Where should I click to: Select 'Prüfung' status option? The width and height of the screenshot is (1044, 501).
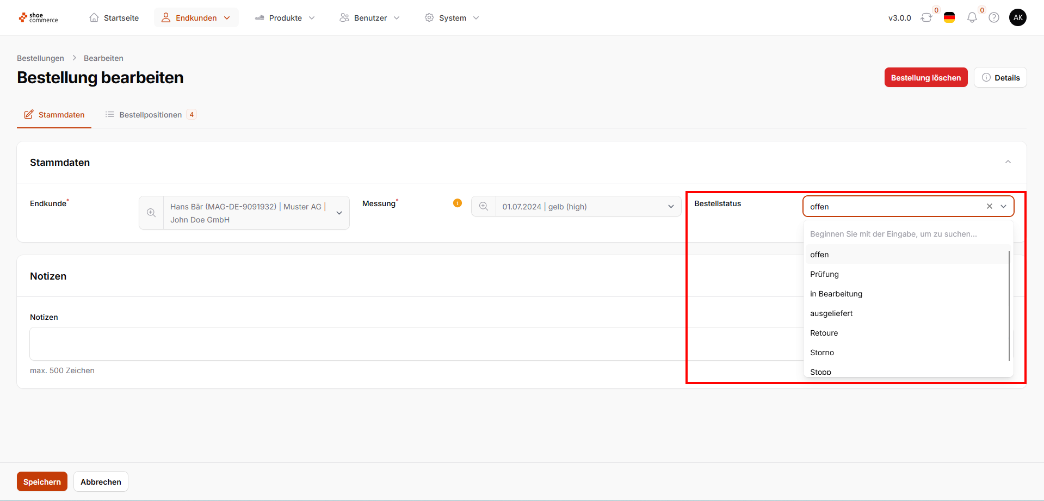[x=907, y=274]
